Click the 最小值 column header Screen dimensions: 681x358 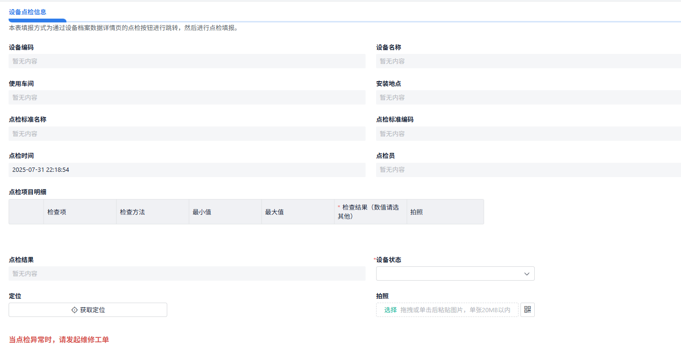pos(225,212)
